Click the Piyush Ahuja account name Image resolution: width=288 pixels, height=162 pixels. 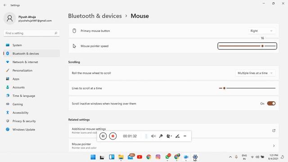click(27, 17)
